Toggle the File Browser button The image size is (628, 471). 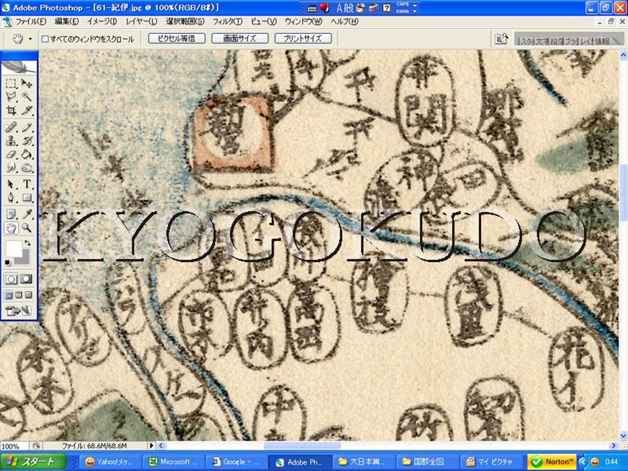pos(502,39)
